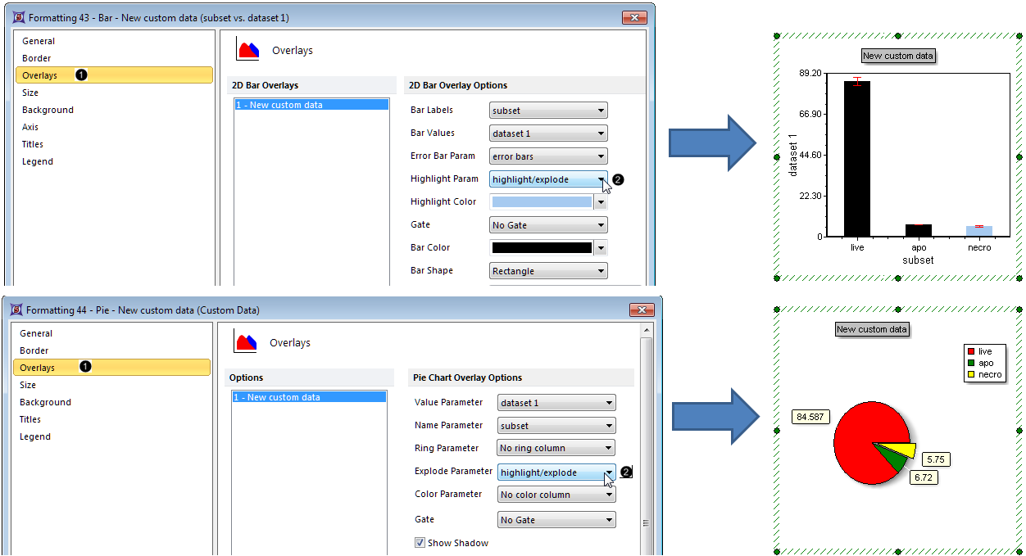Viewport: 1026px width, 556px height.
Task: Click the app icon in the Formatting 44 title bar
Action: 16,310
